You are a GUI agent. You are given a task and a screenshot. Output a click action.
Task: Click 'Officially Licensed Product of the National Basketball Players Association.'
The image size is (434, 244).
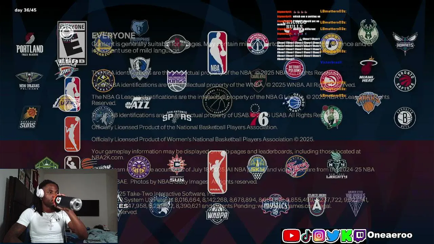184,127
